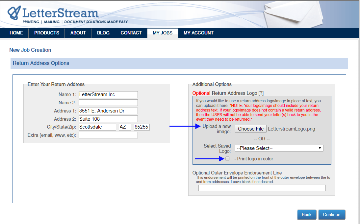Viewport: 360px width, 224px height.
Task: Open the MY JOBS tab
Action: coord(163,33)
